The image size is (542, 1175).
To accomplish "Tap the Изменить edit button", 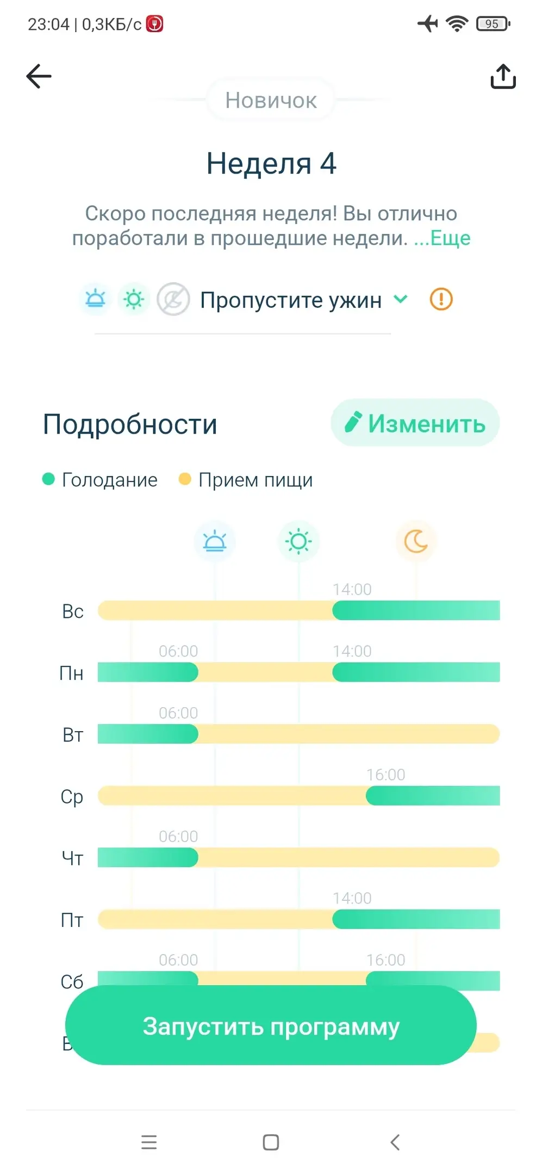I will (415, 423).
